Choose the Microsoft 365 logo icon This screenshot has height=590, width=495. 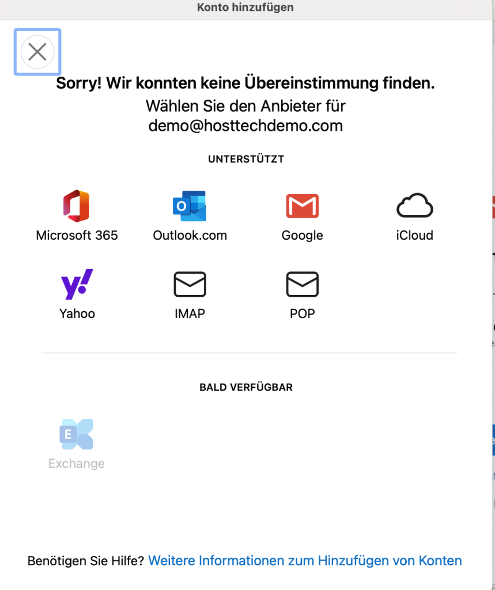77,206
